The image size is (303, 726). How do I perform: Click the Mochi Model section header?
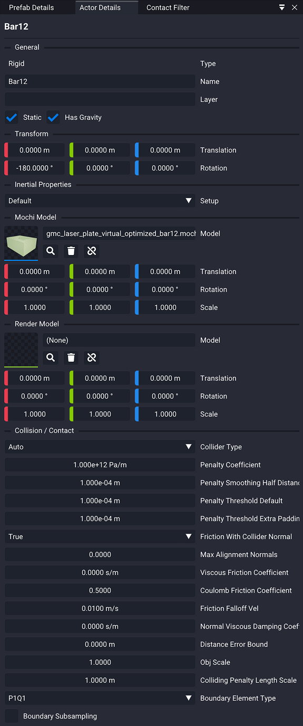pyautogui.click(x=35, y=217)
